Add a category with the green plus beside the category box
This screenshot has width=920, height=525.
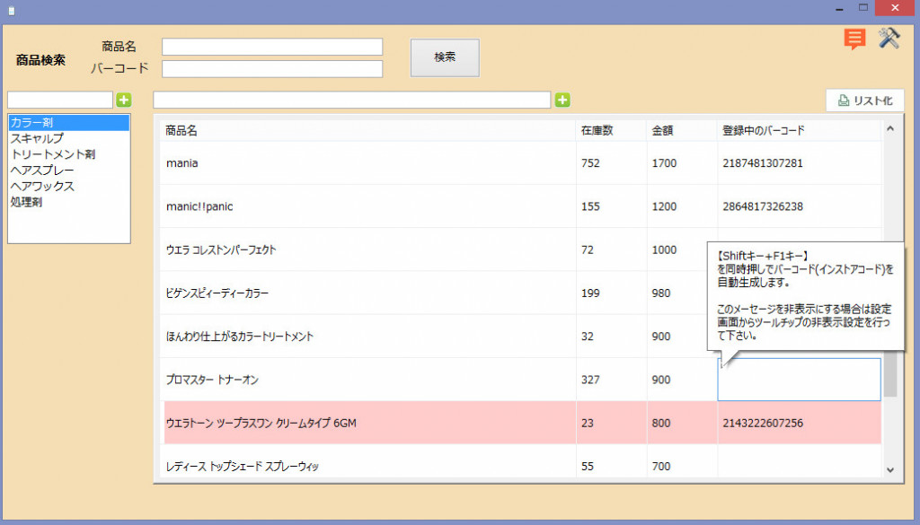(x=123, y=100)
